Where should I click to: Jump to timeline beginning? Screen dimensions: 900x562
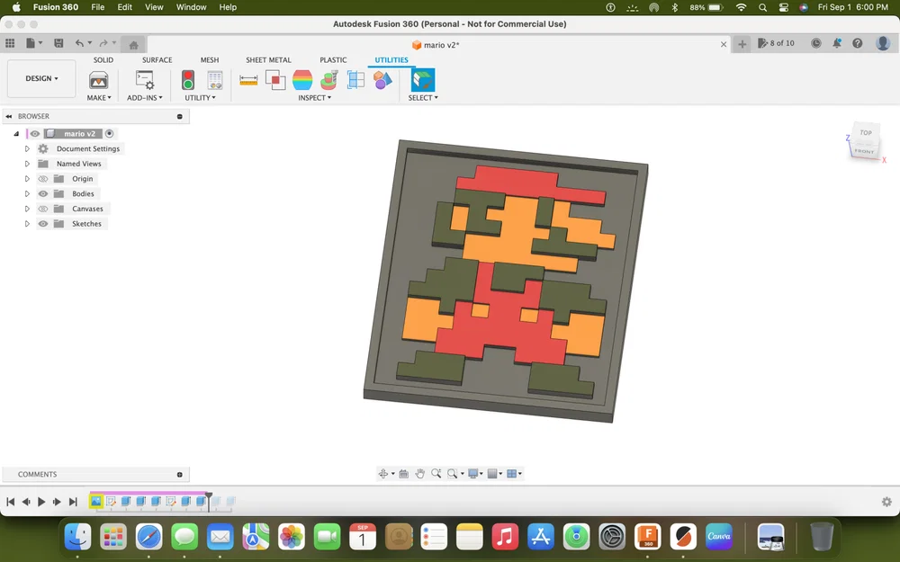[10, 502]
